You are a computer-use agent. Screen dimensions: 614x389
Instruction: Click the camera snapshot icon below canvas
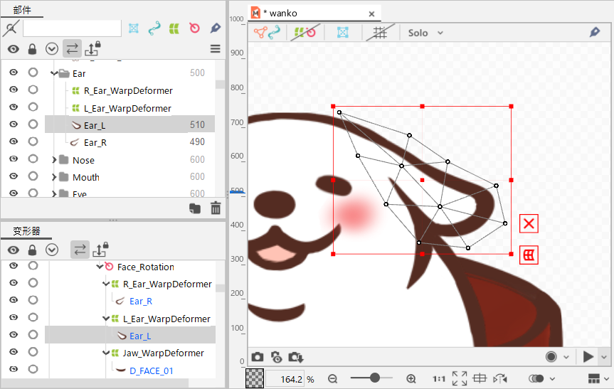pos(258,357)
